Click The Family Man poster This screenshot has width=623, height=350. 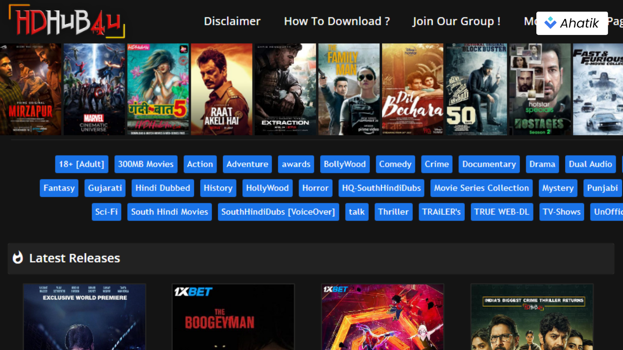pos(349,89)
